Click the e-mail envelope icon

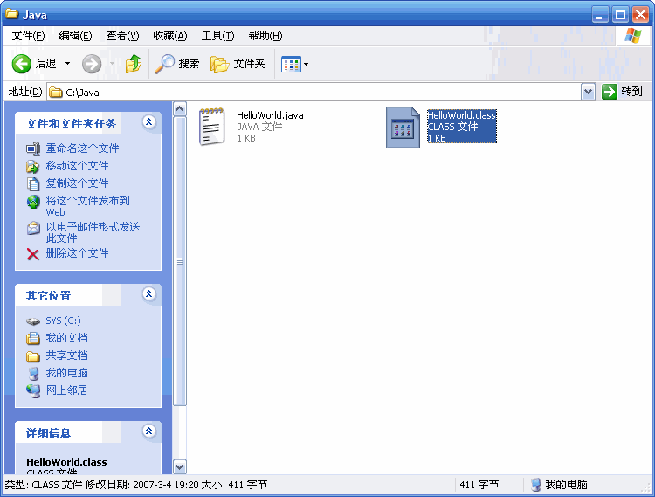(33, 228)
